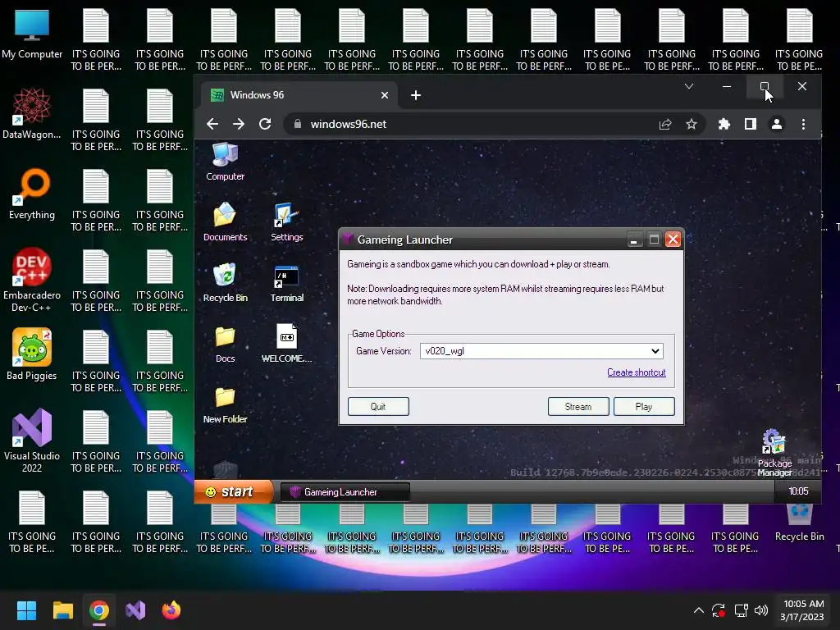Launch Bad Piggies desktop icon

tap(32, 354)
